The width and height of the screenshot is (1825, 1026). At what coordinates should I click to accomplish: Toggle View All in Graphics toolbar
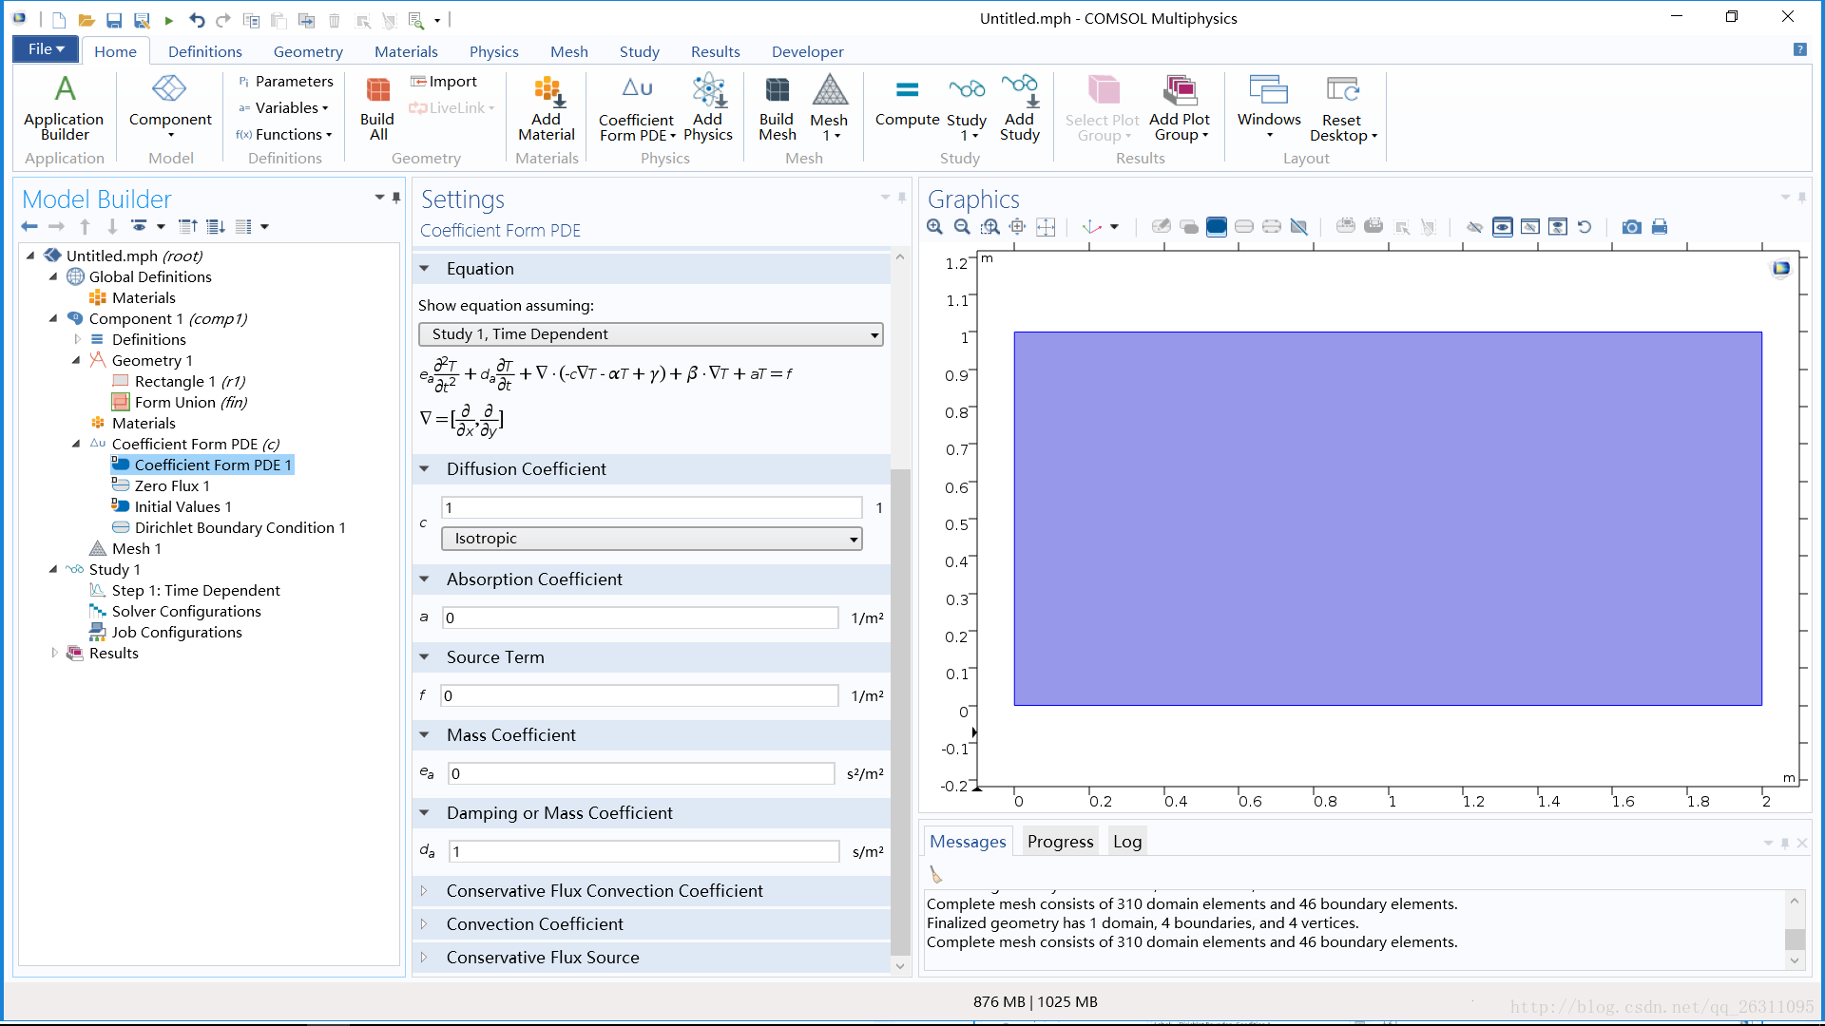click(1558, 227)
